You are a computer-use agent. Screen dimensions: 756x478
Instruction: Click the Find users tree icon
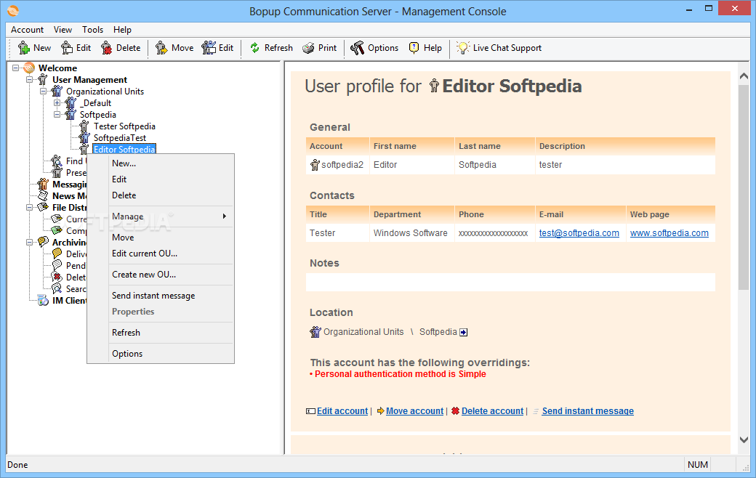point(57,161)
